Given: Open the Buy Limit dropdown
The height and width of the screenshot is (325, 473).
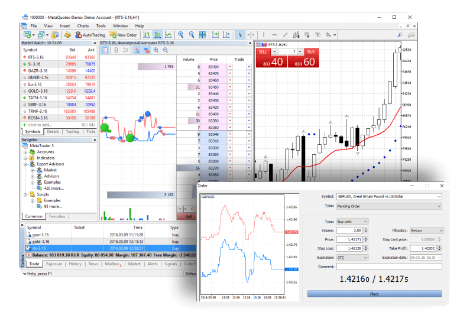Looking at the screenshot, I should [352, 222].
